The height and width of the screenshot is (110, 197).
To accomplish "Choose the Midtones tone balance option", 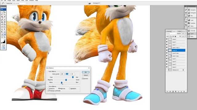I will [59, 88].
